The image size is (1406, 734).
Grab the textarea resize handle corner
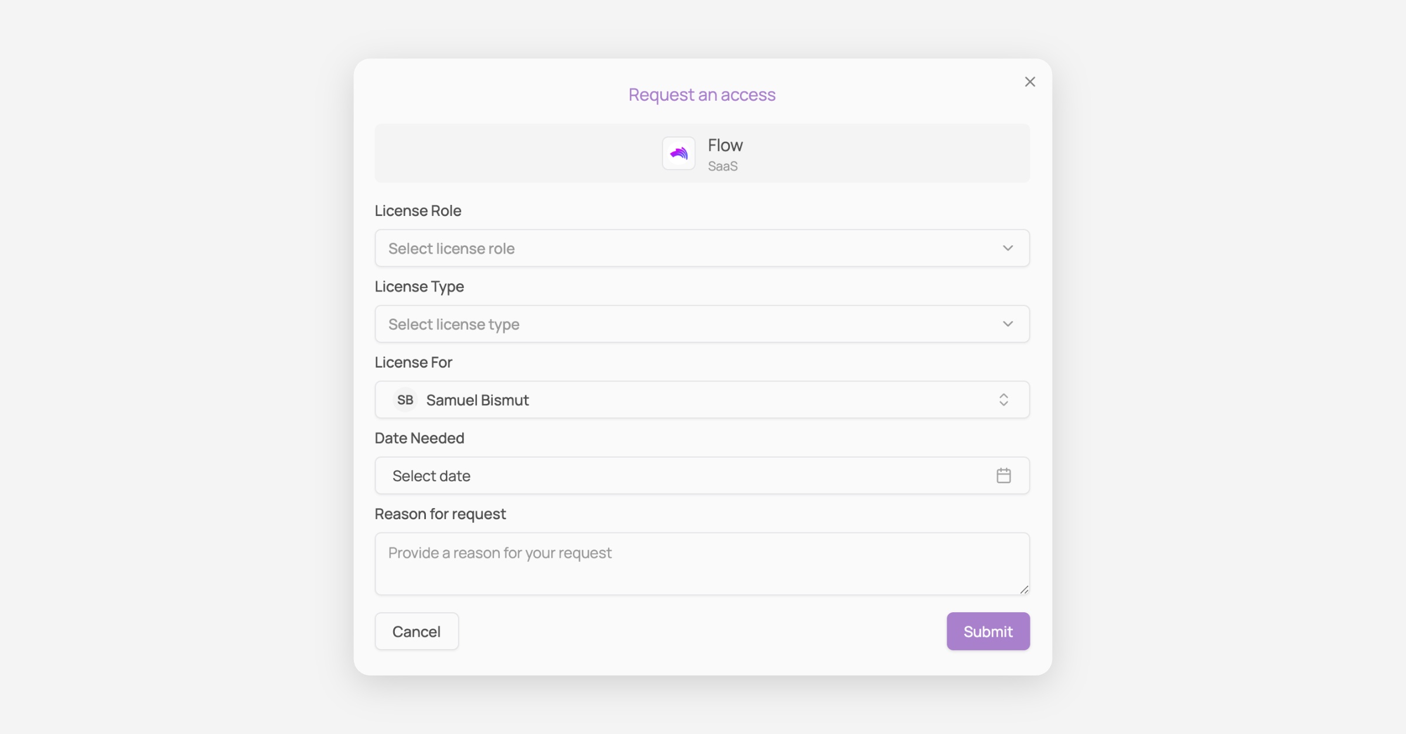point(1023,589)
